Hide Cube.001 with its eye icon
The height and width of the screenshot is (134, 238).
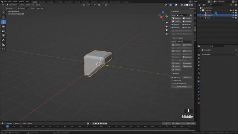coord(233,15)
